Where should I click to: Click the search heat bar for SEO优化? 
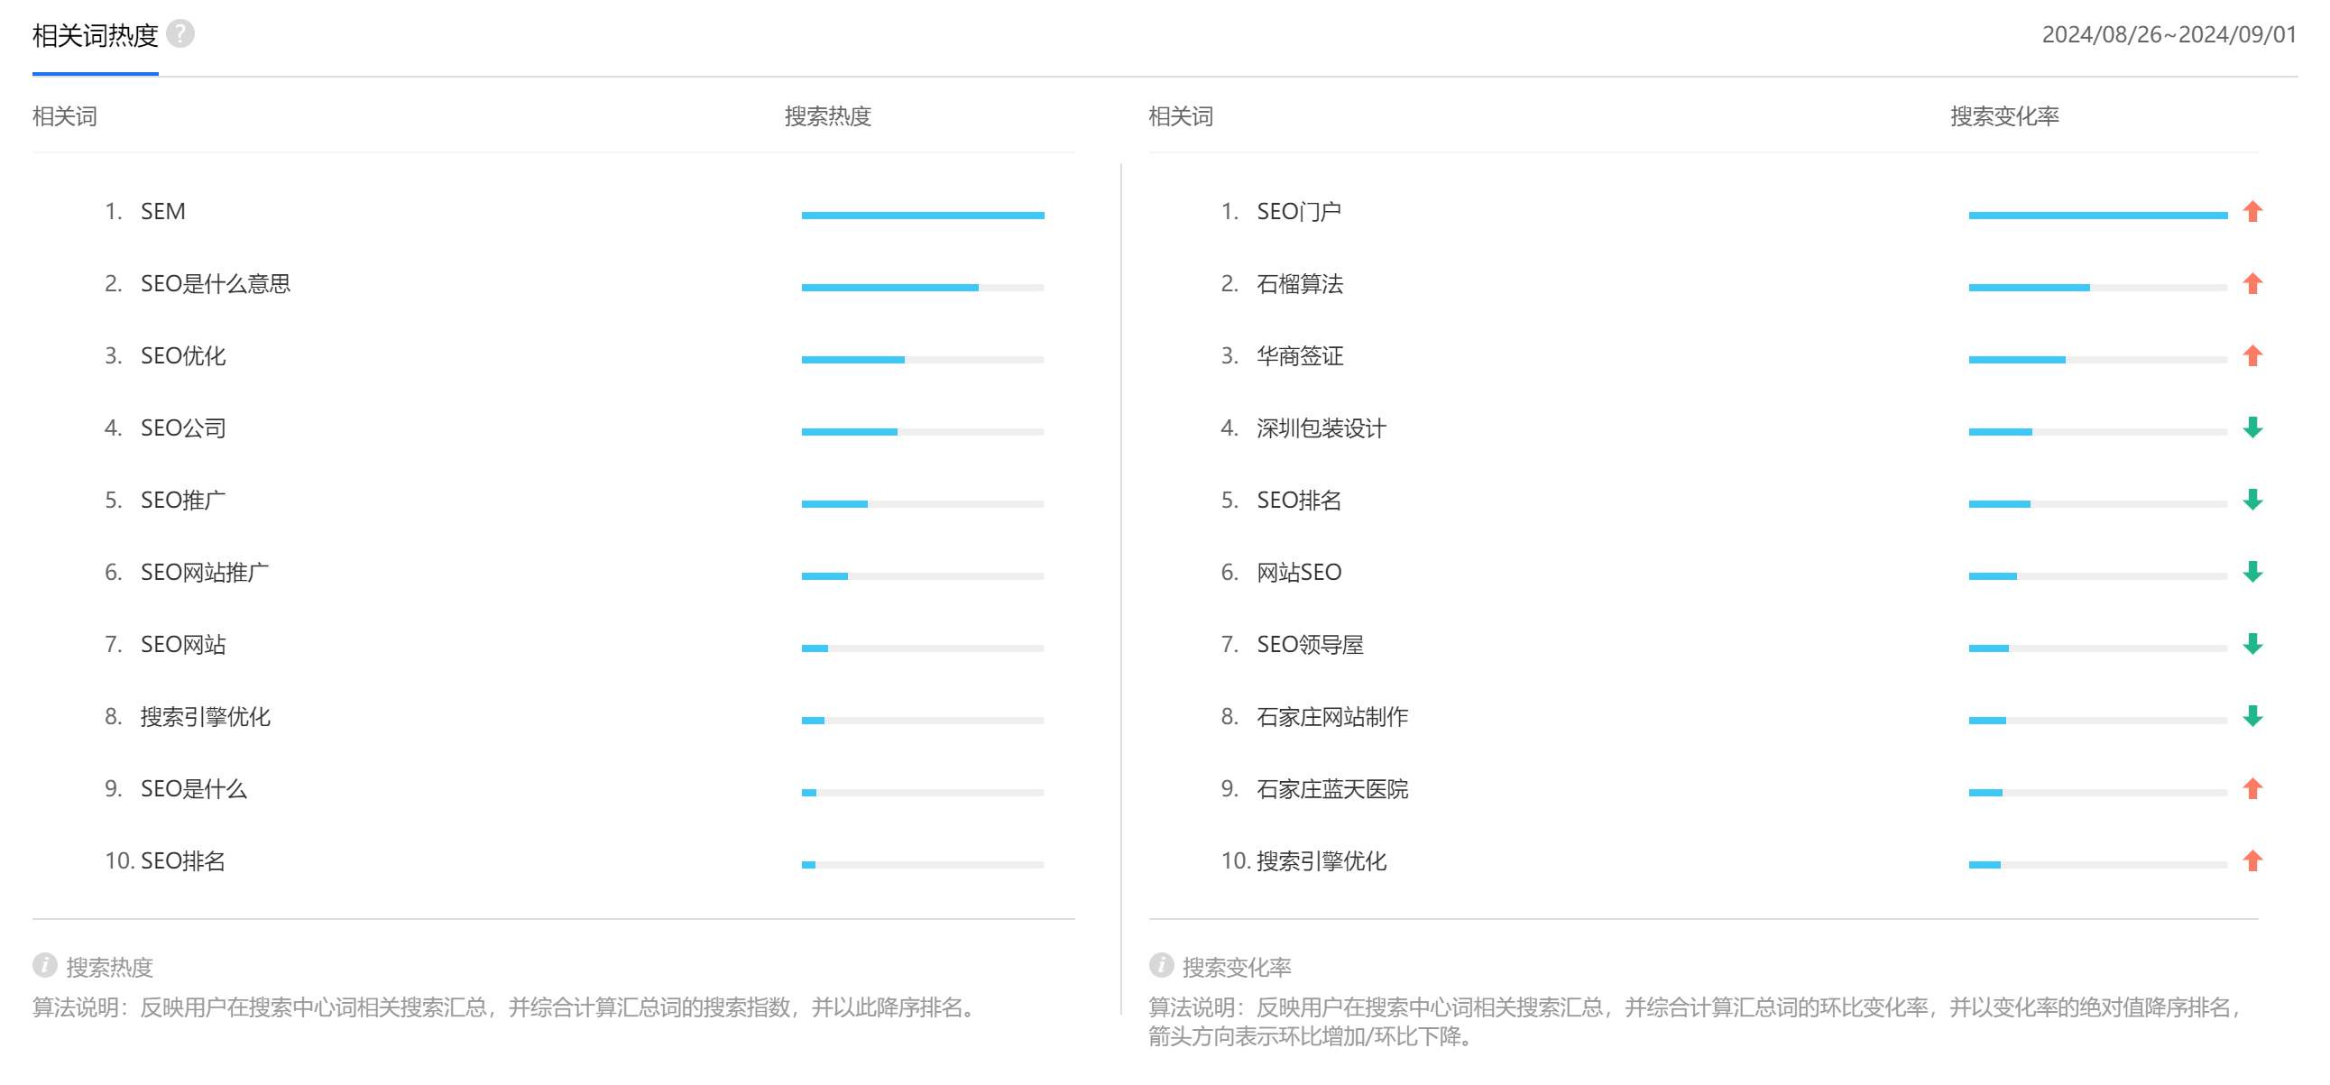923,360
